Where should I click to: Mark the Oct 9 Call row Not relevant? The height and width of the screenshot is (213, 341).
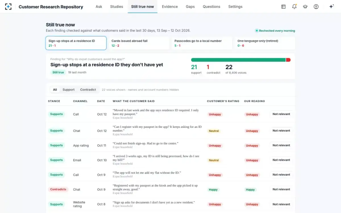(x=281, y=175)
